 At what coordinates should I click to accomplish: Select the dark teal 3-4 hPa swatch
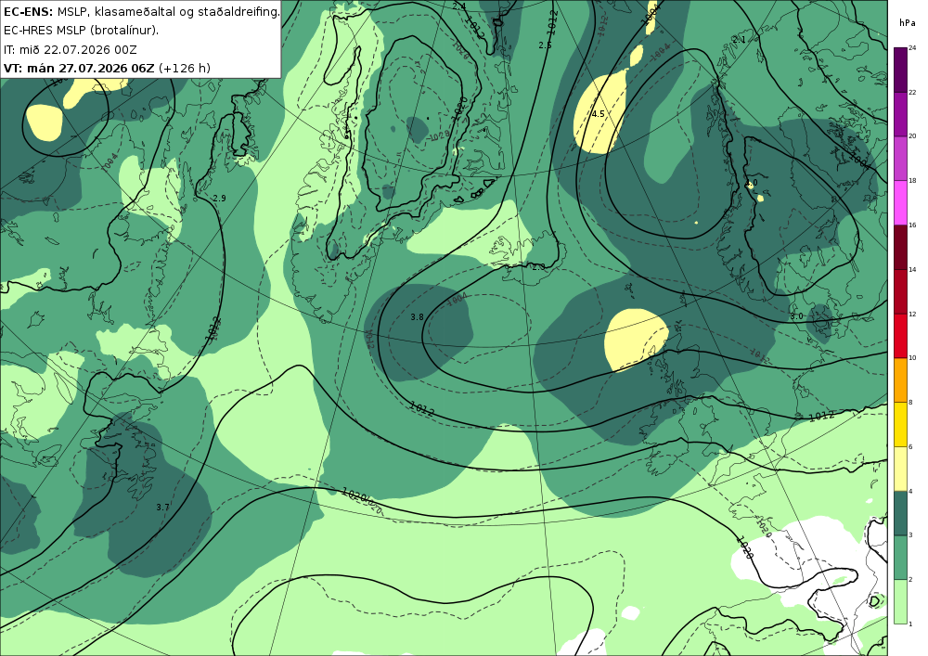(x=900, y=513)
